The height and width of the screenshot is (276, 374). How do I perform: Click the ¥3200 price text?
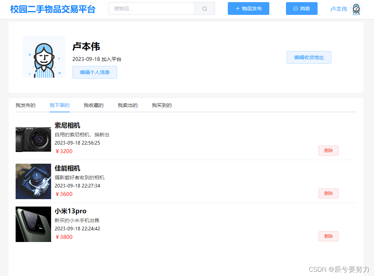tap(64, 151)
